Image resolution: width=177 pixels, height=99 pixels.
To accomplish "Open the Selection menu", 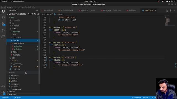I will [x=10, y=7].
